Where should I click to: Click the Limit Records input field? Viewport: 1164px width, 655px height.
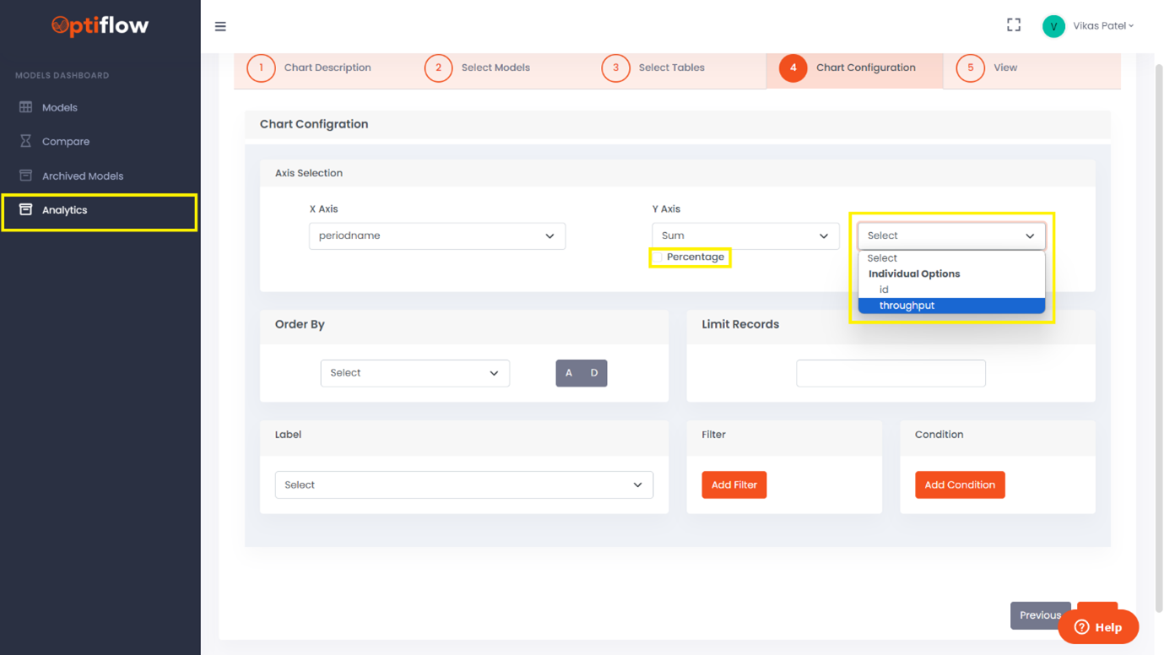tap(891, 373)
